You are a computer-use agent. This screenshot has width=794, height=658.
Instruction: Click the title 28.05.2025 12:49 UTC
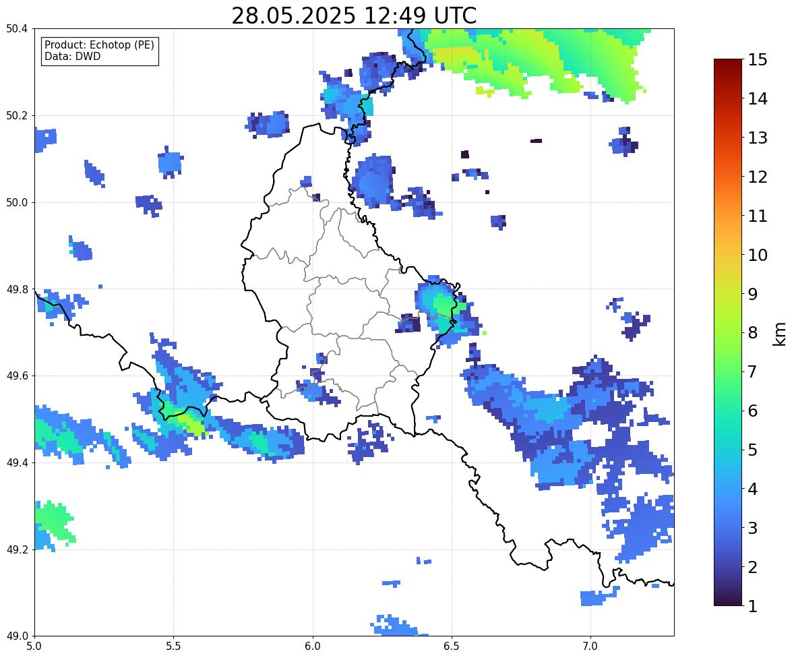(354, 16)
